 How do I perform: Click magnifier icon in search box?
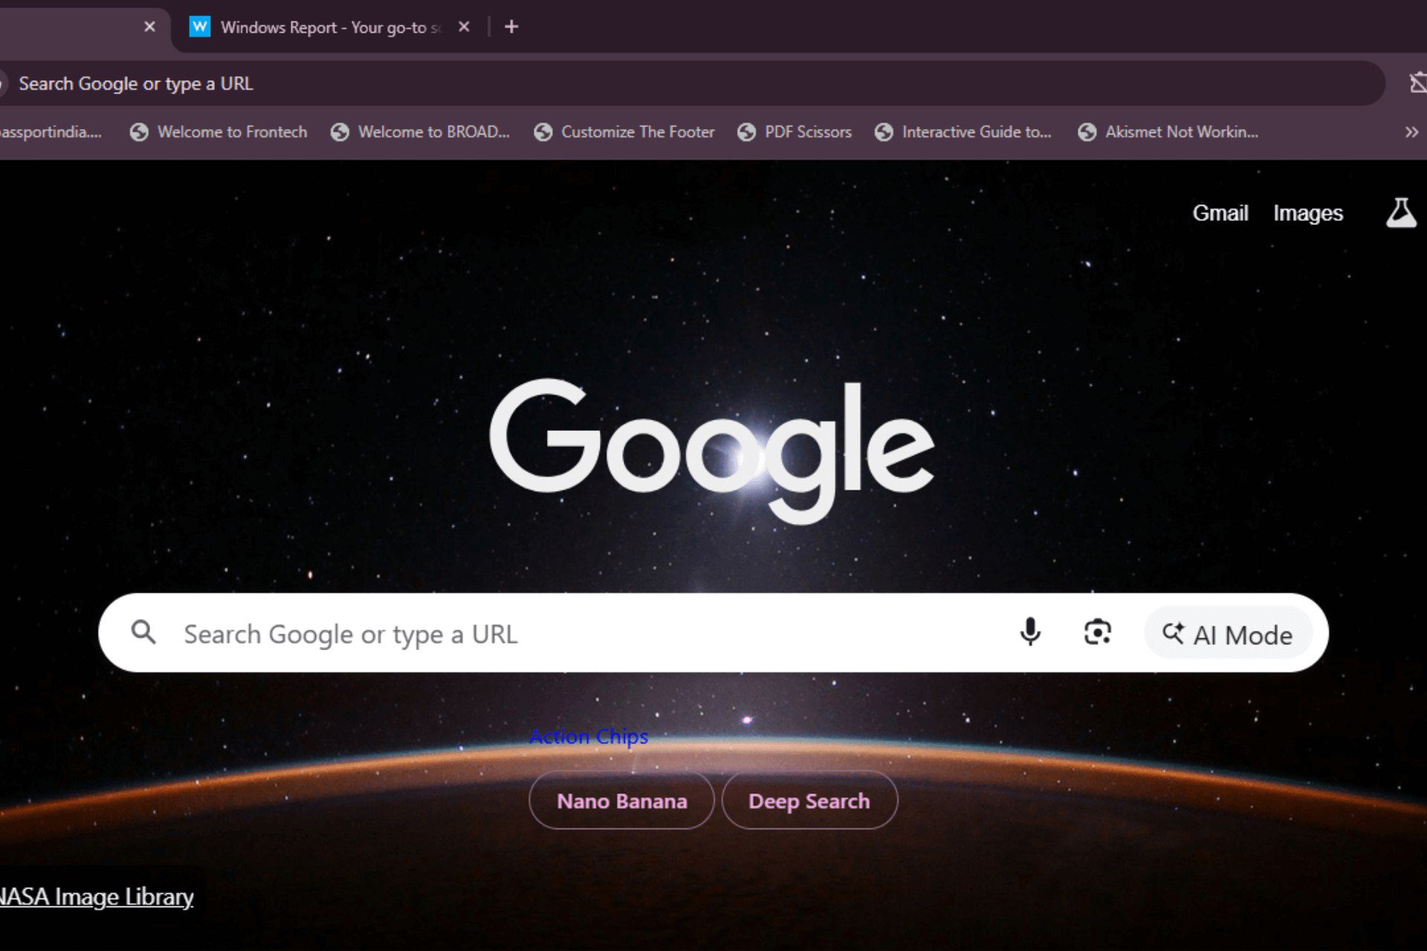tap(143, 632)
